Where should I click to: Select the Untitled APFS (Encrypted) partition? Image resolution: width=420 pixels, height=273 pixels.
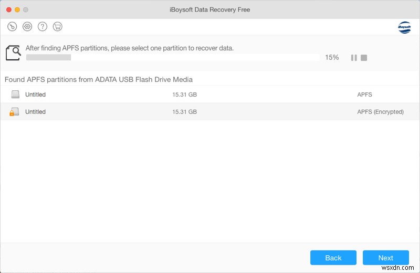tap(35, 112)
